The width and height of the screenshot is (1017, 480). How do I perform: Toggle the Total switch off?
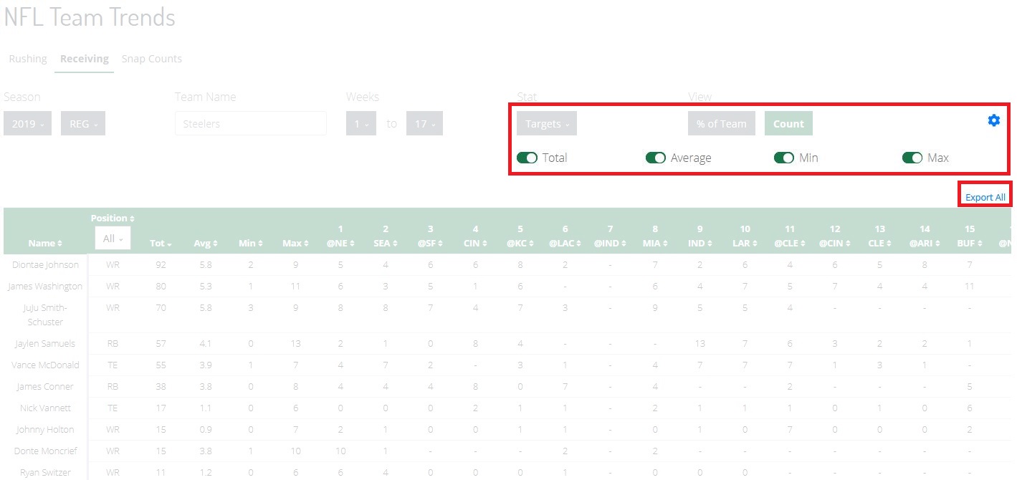[x=528, y=158]
